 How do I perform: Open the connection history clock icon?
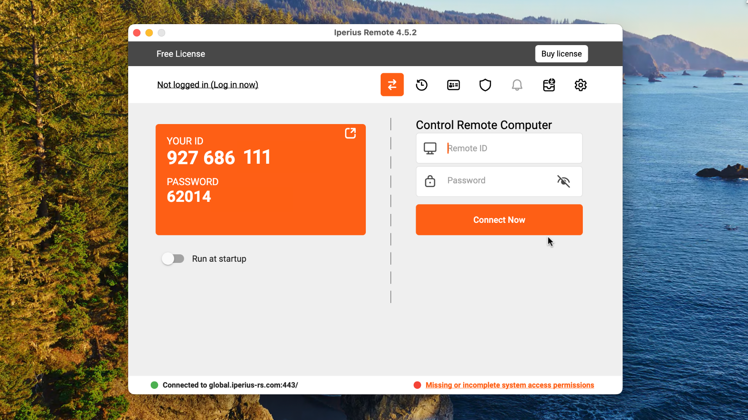click(x=422, y=85)
